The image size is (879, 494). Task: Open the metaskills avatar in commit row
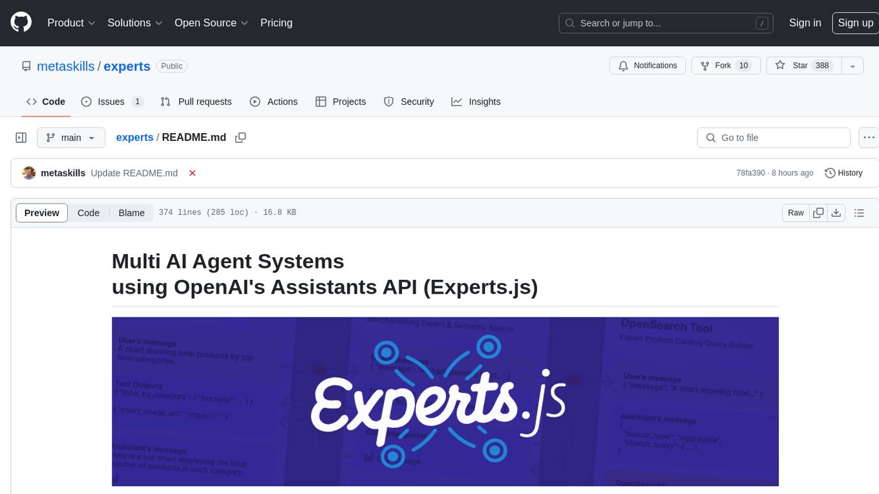point(28,173)
